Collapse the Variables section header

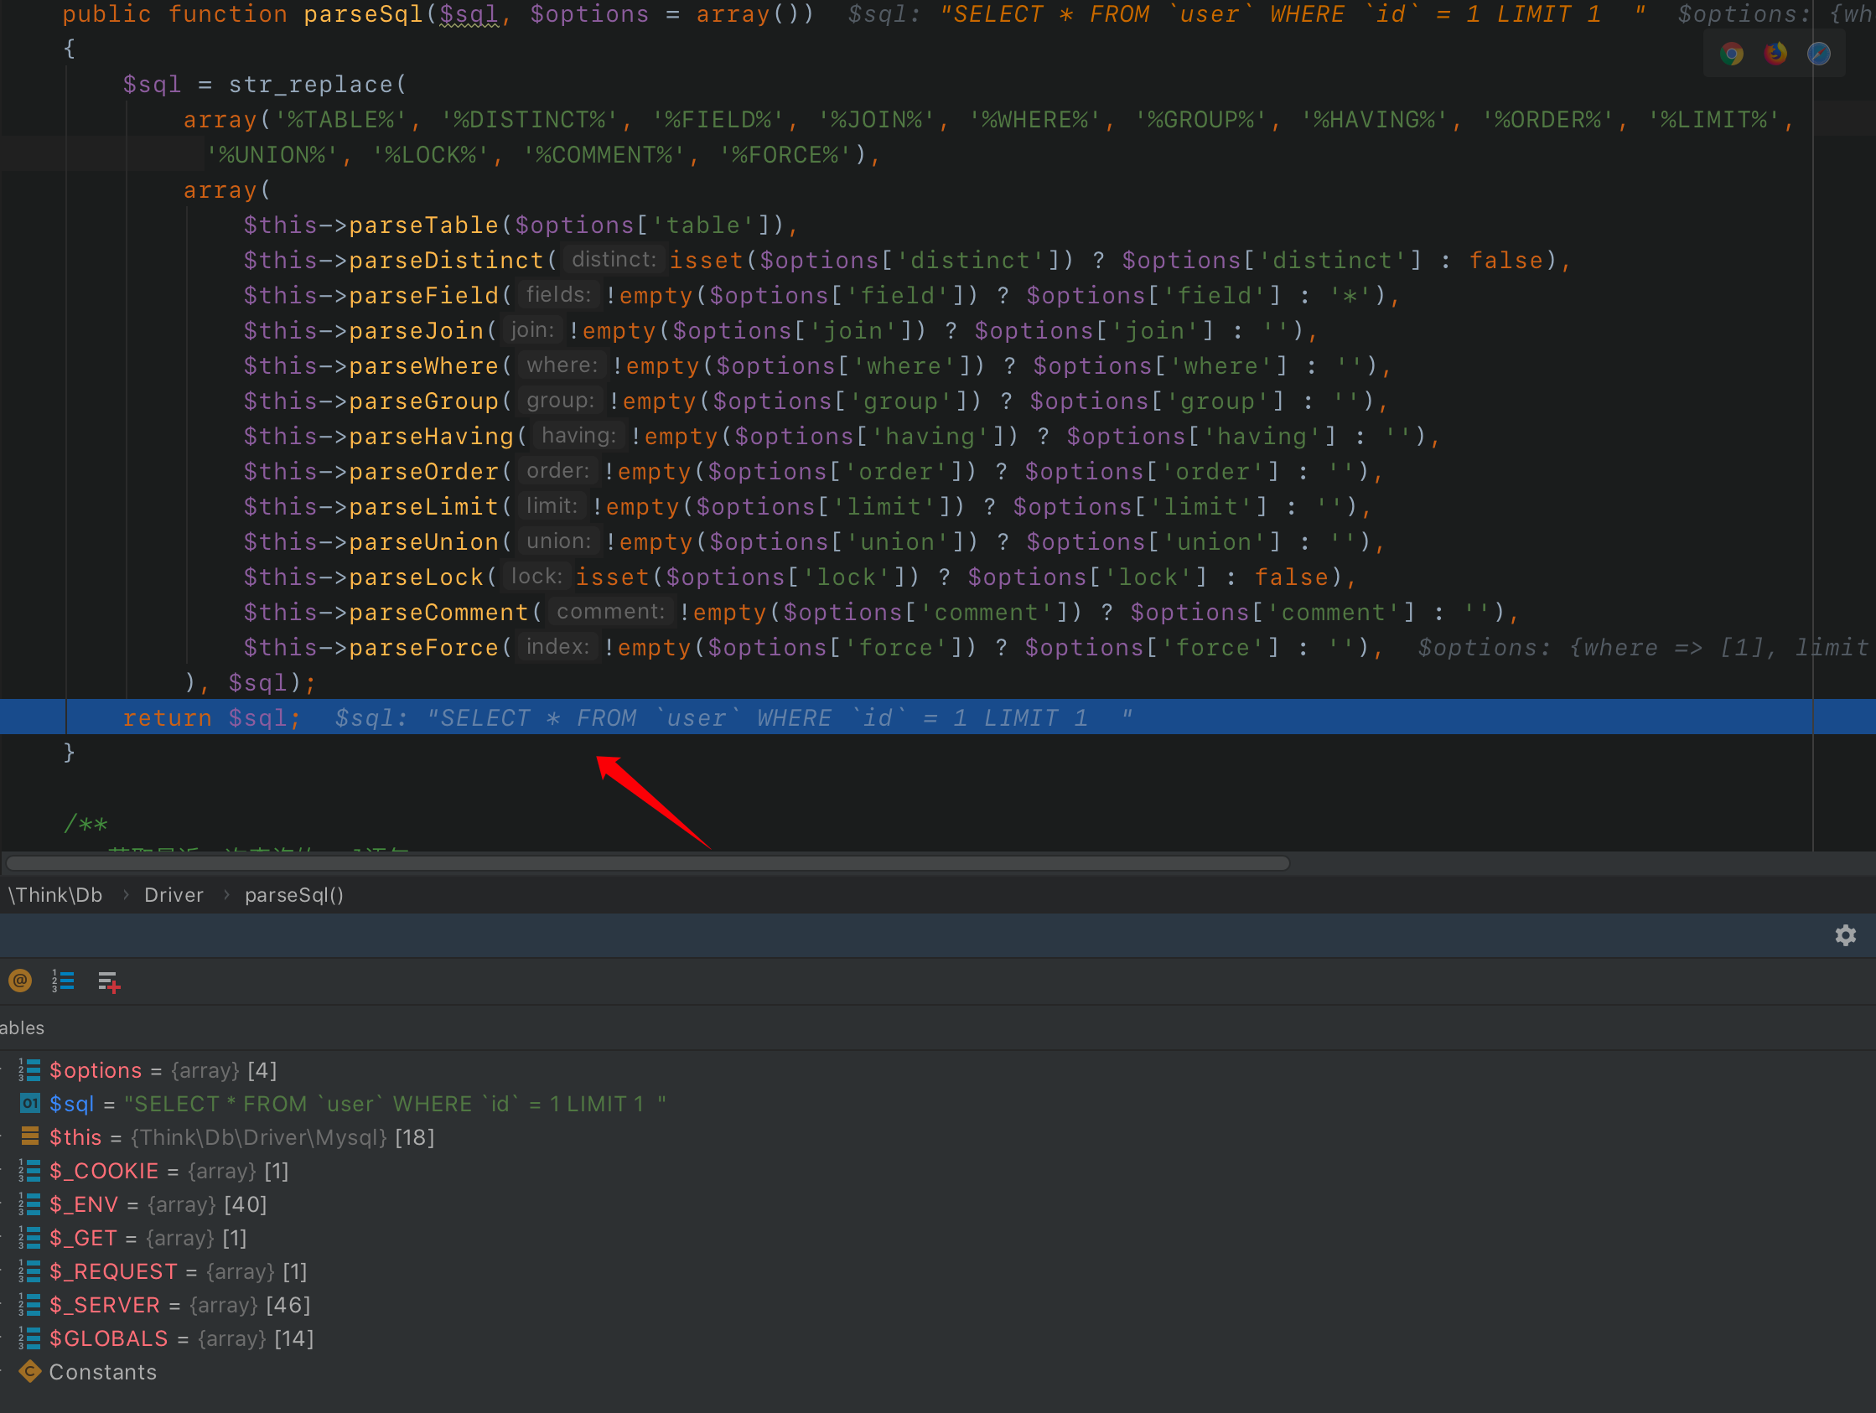click(22, 1028)
